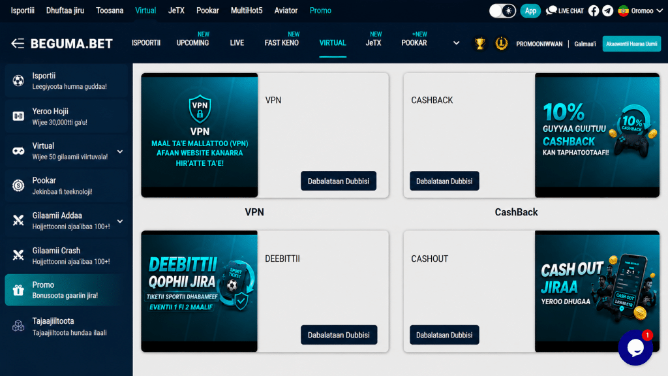Click the scoreboard Yeroo Hojii sidebar icon

point(18,116)
